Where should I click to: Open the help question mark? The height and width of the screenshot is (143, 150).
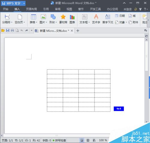pyautogui.click(x=145, y=9)
